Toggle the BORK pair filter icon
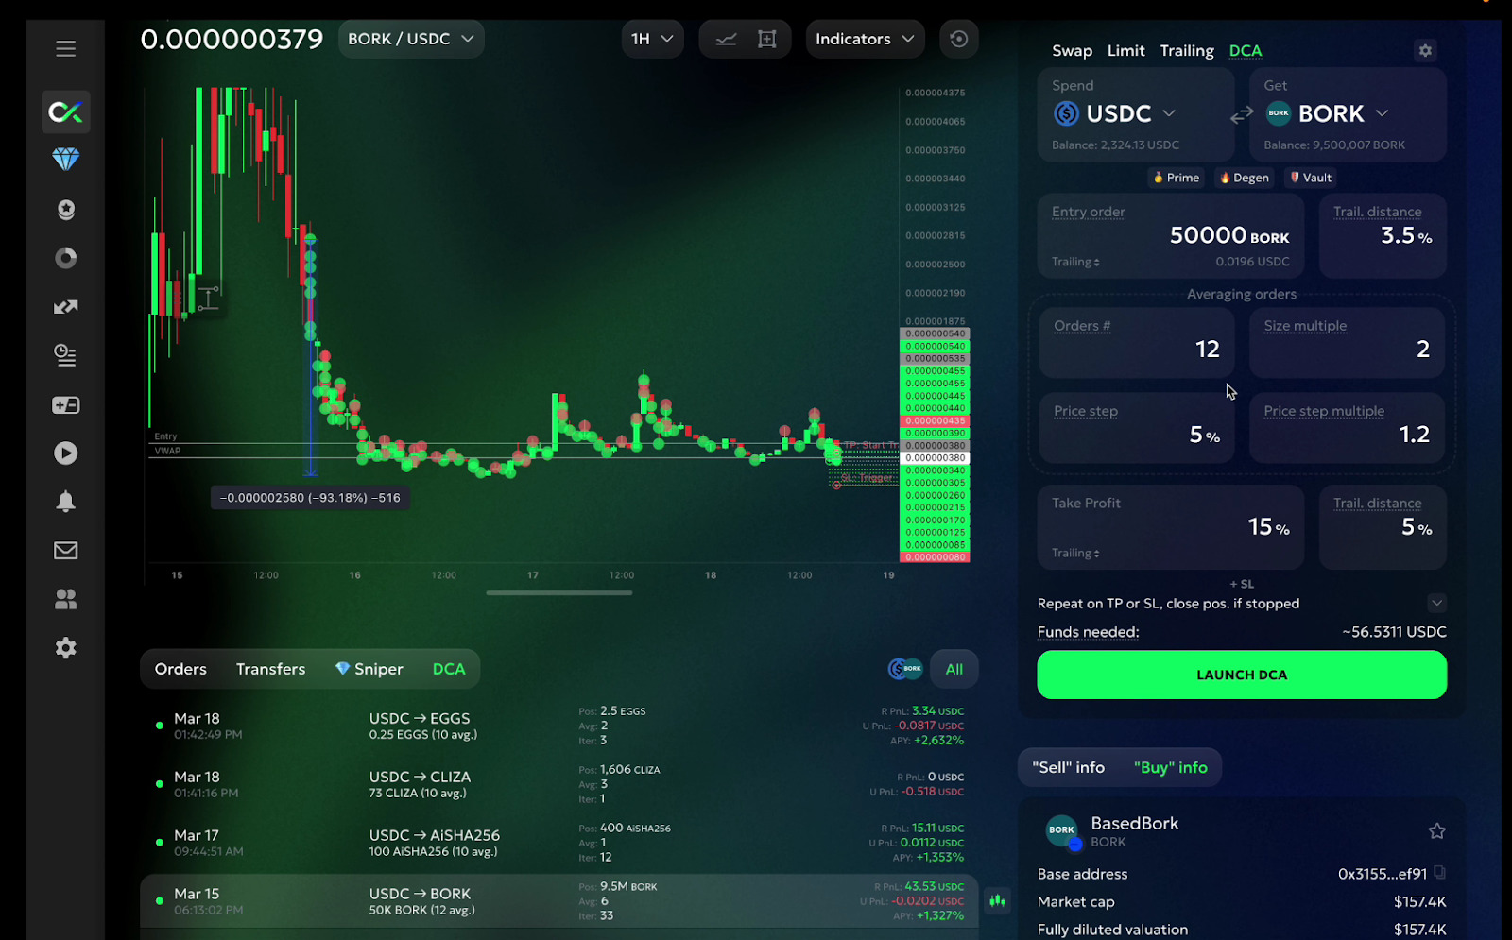 click(x=904, y=669)
